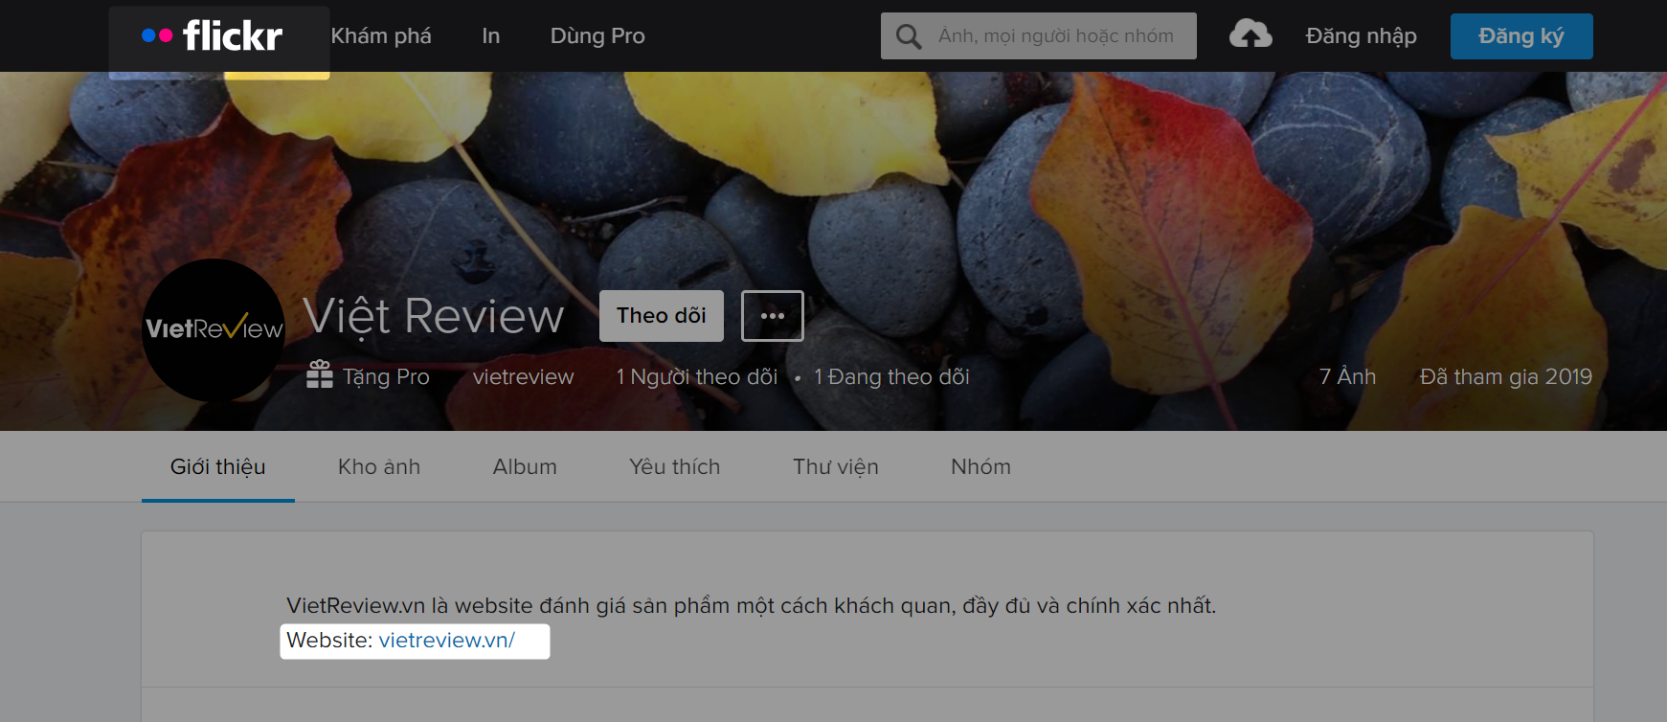Click the Đăng ký button
Image resolution: width=1667 pixels, height=722 pixels.
(x=1521, y=36)
